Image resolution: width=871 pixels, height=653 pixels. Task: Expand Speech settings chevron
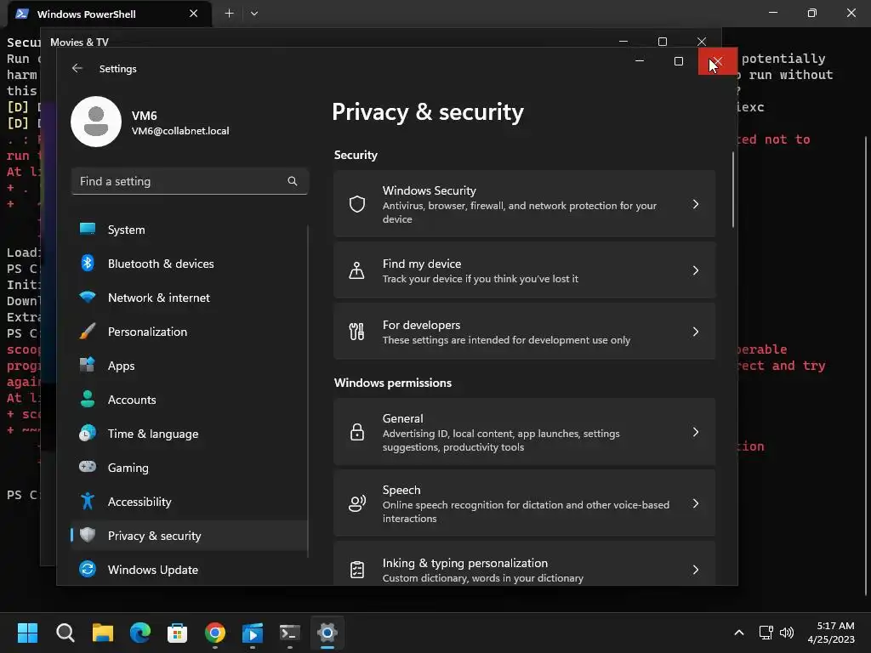pos(696,503)
